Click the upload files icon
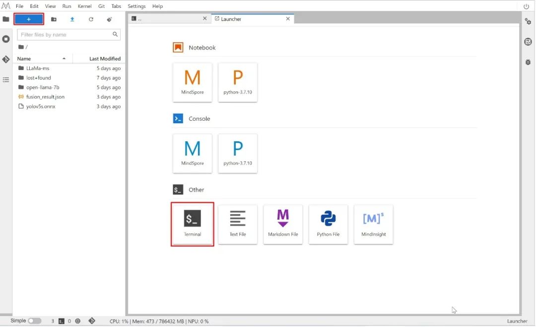Image resolution: width=536 pixels, height=327 pixels. tap(72, 19)
